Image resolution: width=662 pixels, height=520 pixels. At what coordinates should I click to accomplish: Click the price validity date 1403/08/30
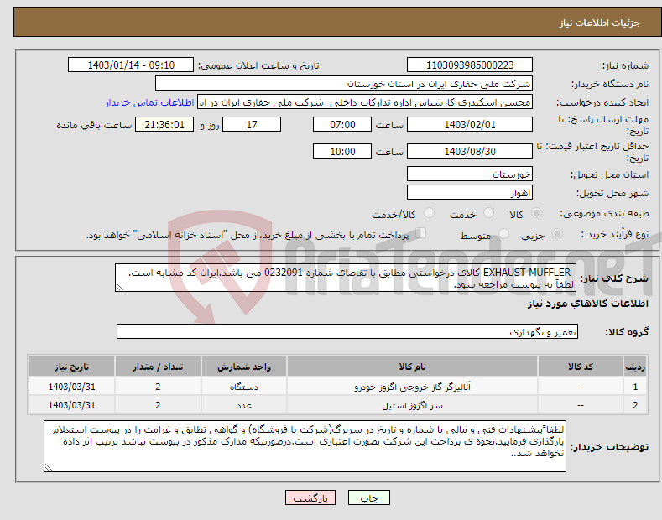(470, 151)
